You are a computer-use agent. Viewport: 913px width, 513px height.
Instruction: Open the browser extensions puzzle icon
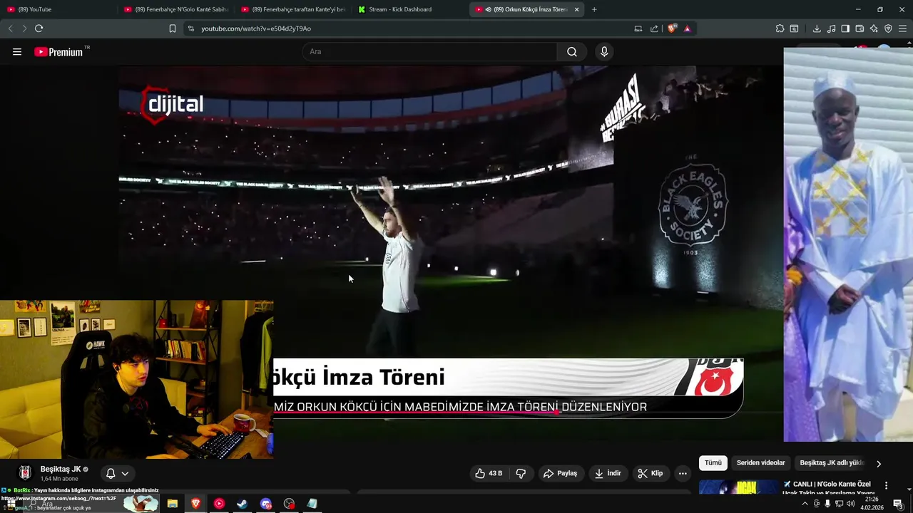(780, 28)
